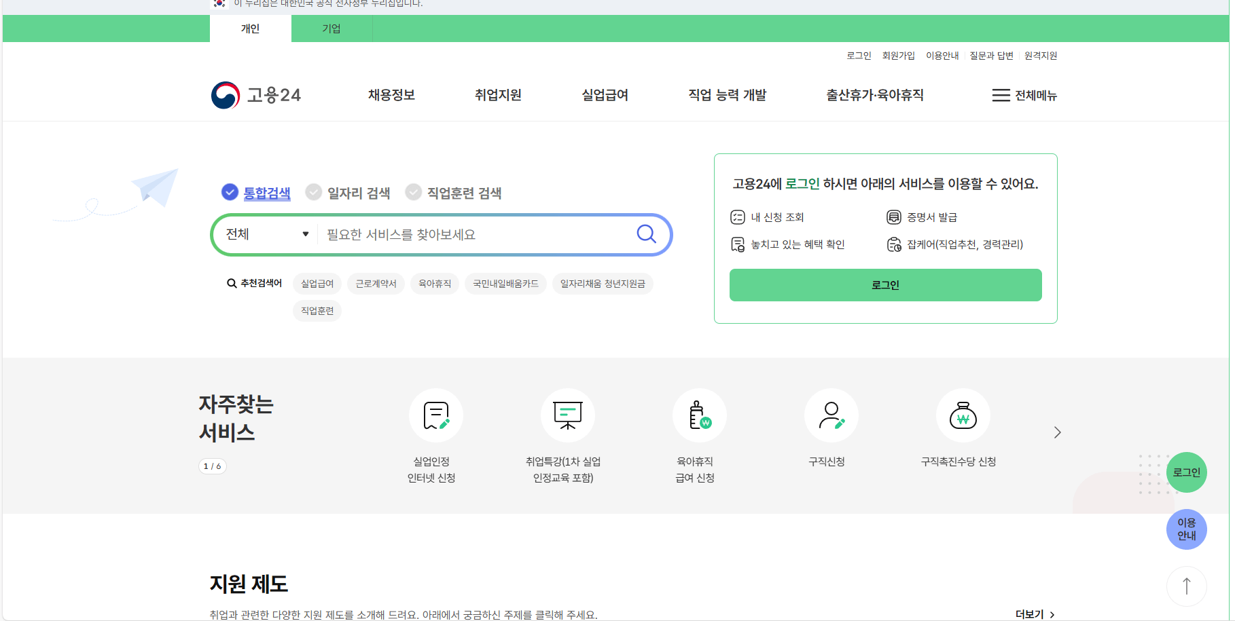Click the green 로그인 button
This screenshot has height=621, width=1235.
tap(884, 285)
